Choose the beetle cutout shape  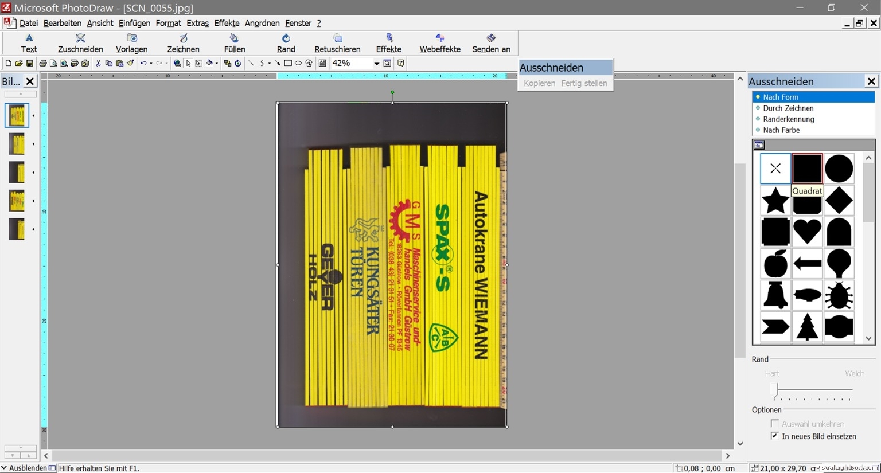[x=839, y=295]
